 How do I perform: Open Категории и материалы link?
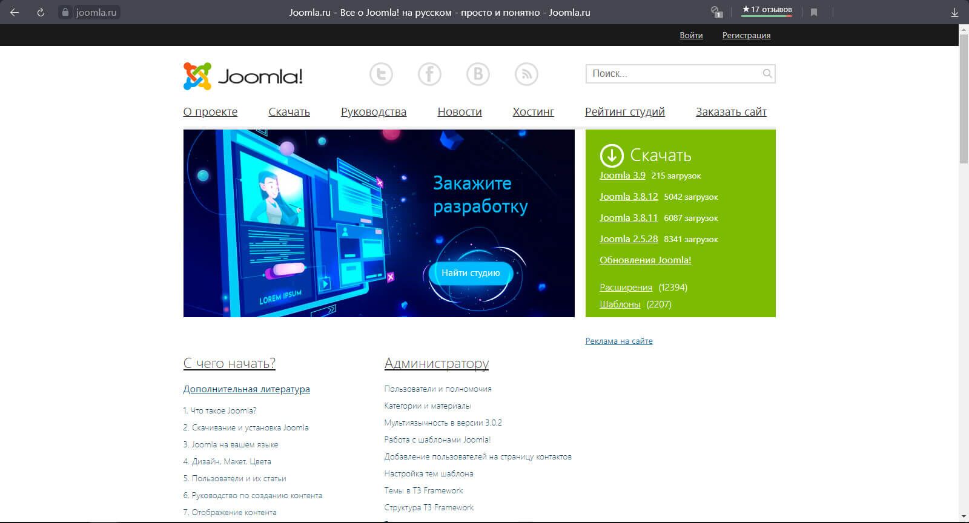(x=428, y=406)
